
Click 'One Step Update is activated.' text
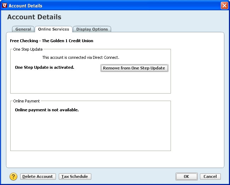click(45, 67)
